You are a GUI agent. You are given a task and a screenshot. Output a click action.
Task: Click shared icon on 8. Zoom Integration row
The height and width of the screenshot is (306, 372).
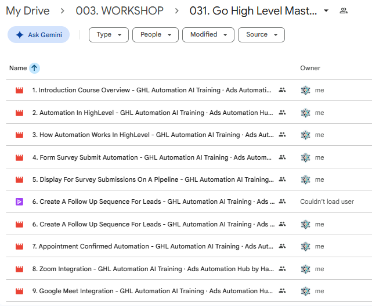282,269
